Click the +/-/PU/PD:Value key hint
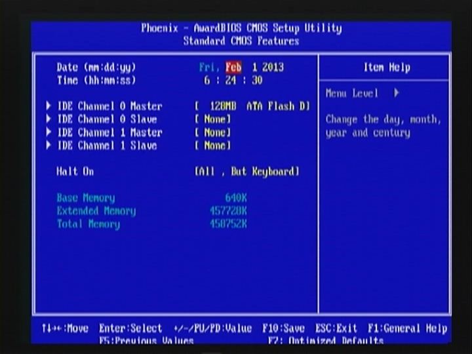 point(212,328)
